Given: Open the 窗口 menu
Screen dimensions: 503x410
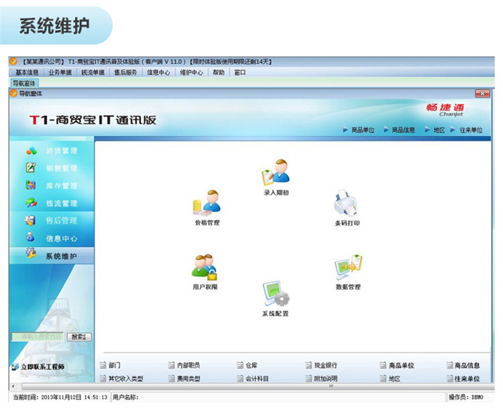Looking at the screenshot, I should [240, 73].
